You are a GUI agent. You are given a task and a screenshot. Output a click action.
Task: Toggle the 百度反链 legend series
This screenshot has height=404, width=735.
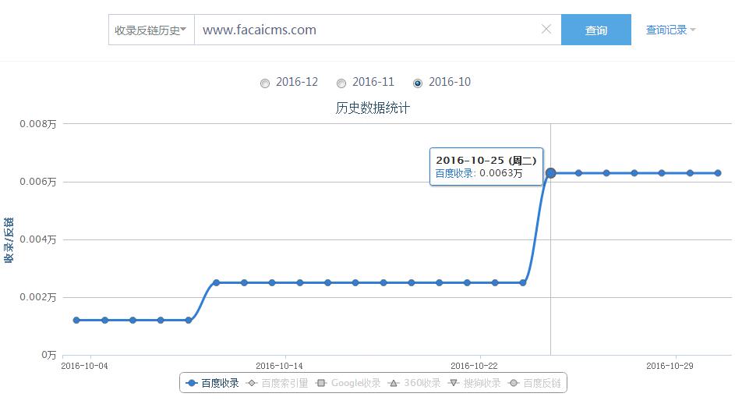pos(535,384)
